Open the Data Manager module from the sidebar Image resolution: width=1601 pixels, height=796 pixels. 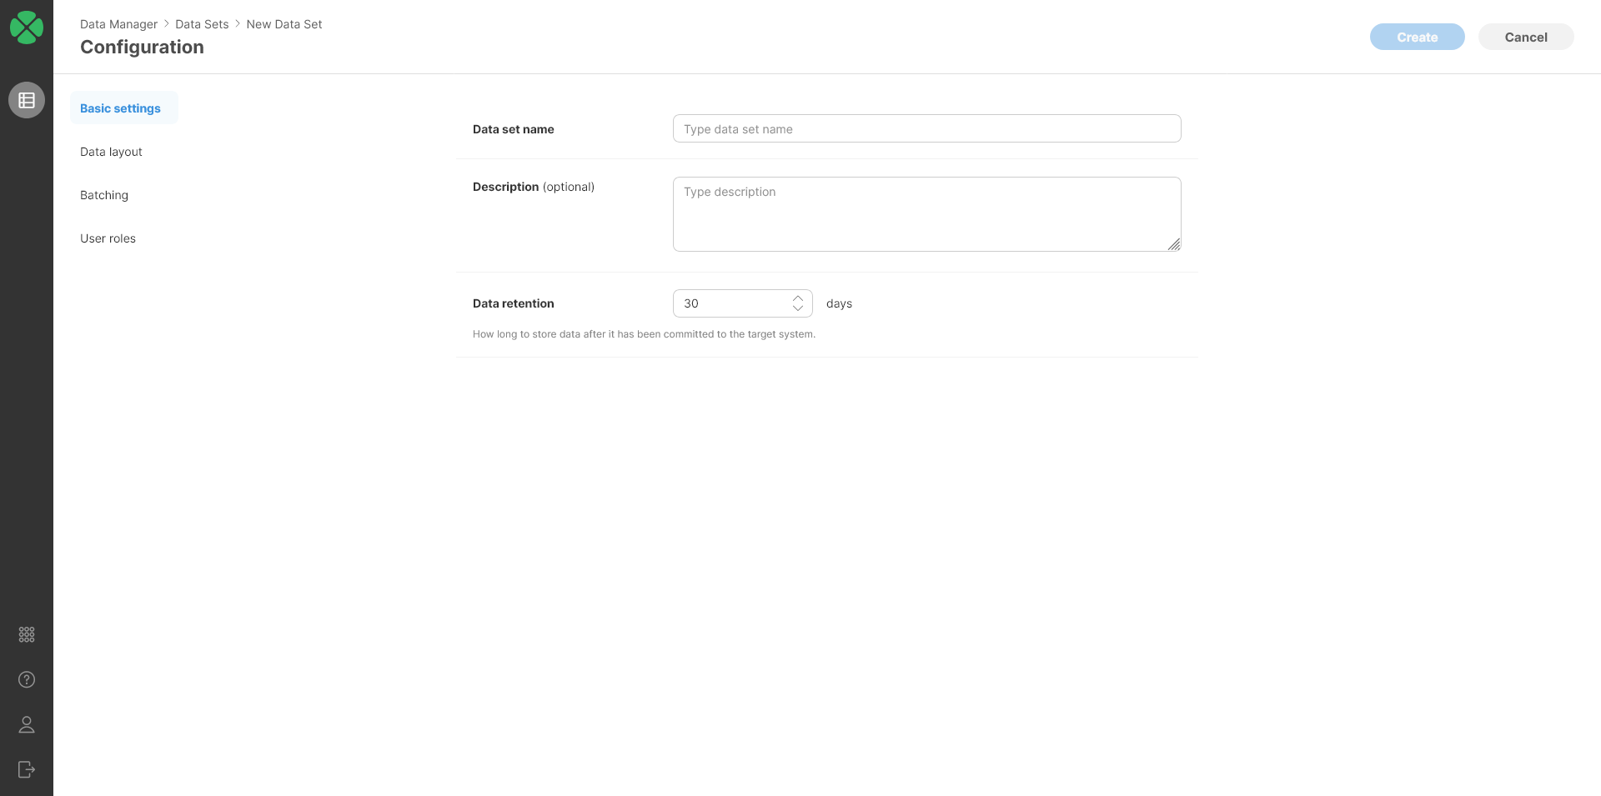(26, 99)
